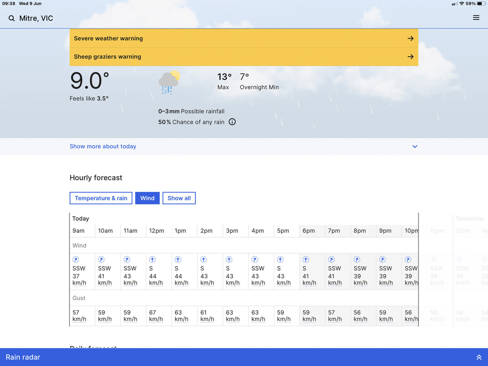Click the Show more about today link

point(103,147)
